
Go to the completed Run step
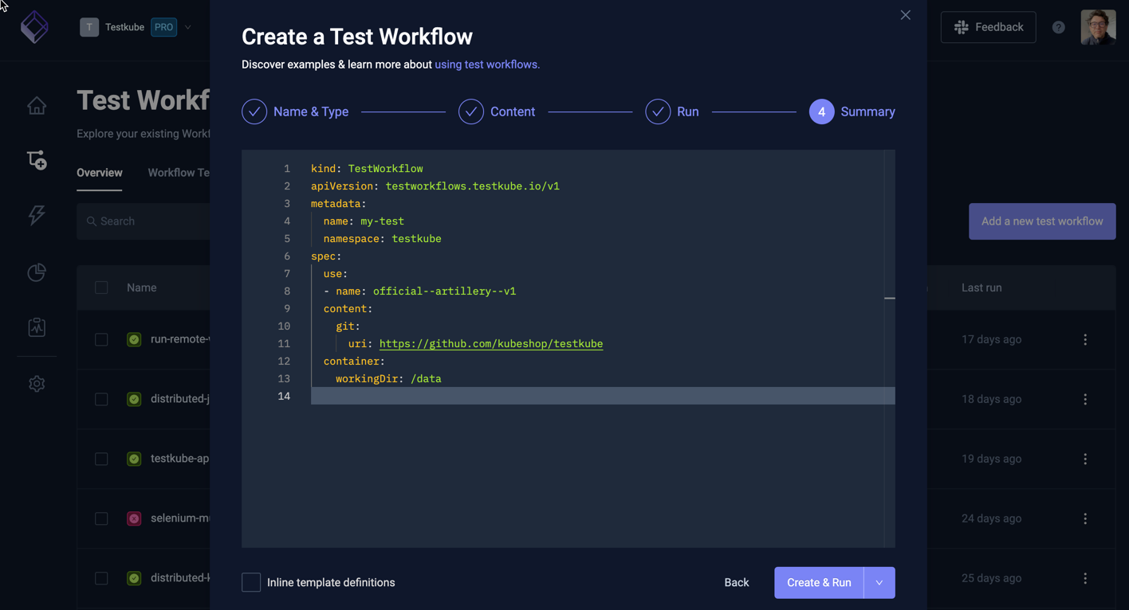(x=672, y=111)
